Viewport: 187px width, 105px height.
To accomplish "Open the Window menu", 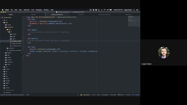I will click(x=46, y=10).
